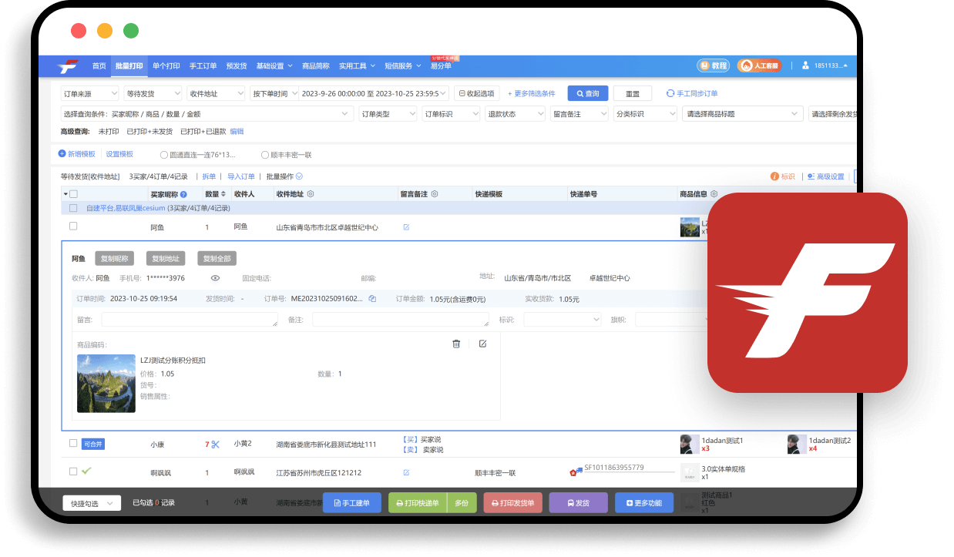
Task: Delete product LZJ测试分账积分抵扣 via trash icon
Action: tap(456, 344)
